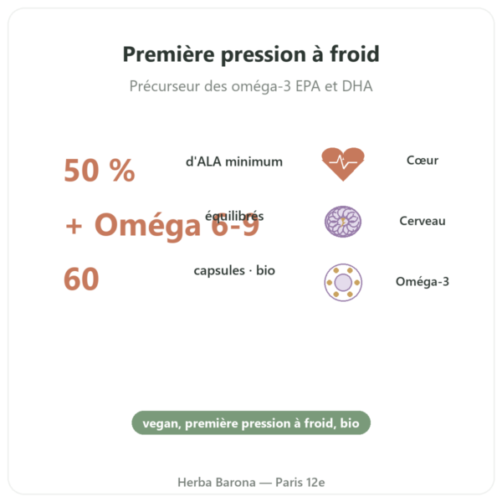
Task: Click the 'Cœur' label
Action: (423, 160)
